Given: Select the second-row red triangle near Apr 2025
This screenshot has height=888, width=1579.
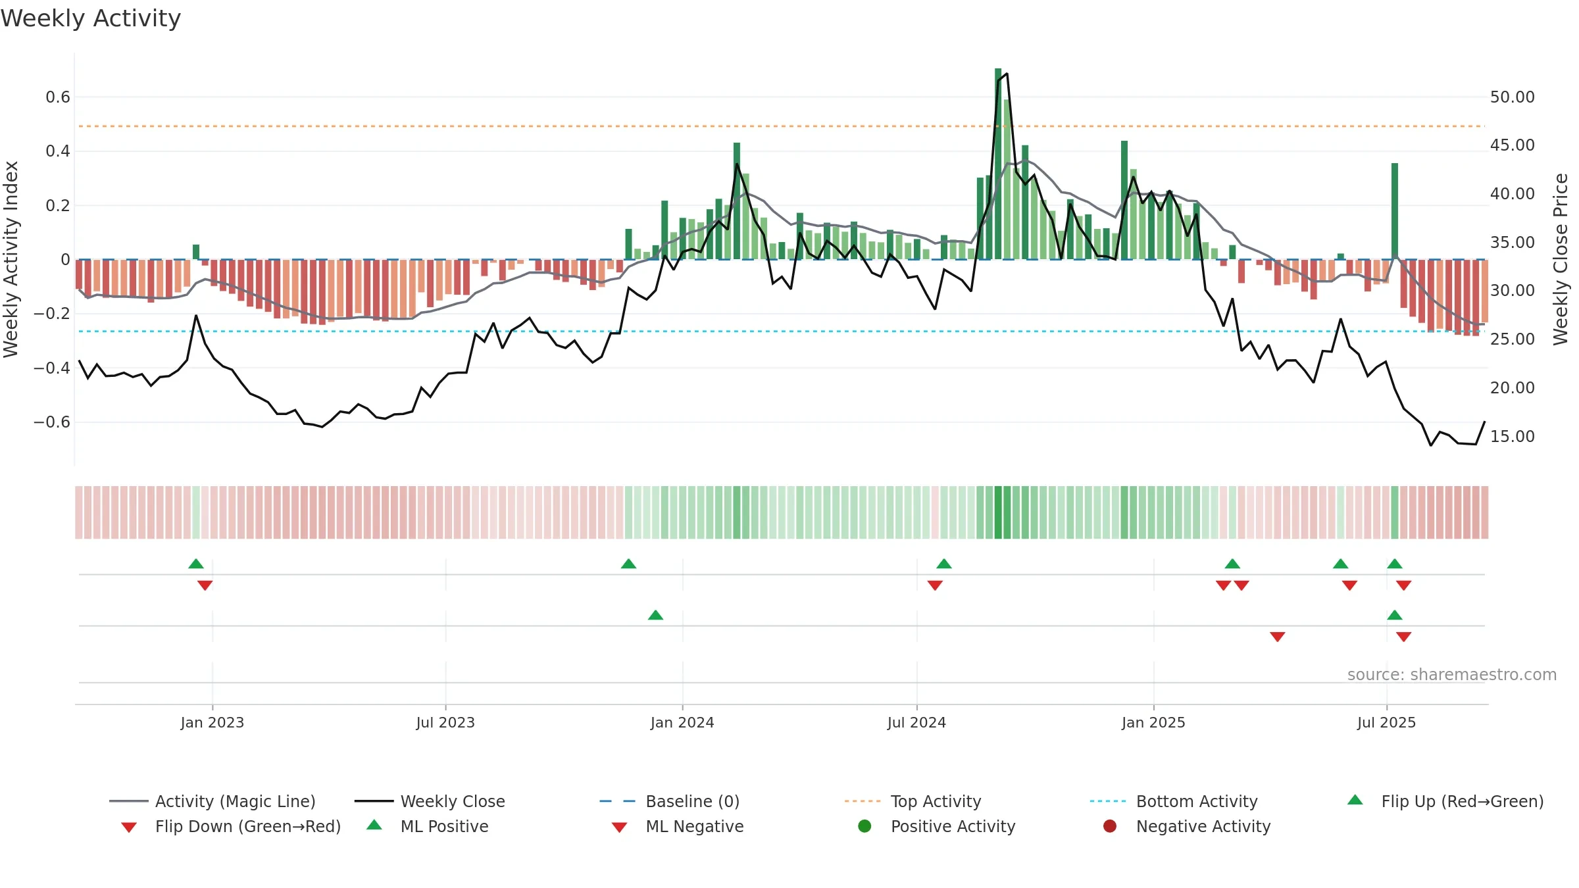Looking at the screenshot, I should pyautogui.click(x=1278, y=637).
